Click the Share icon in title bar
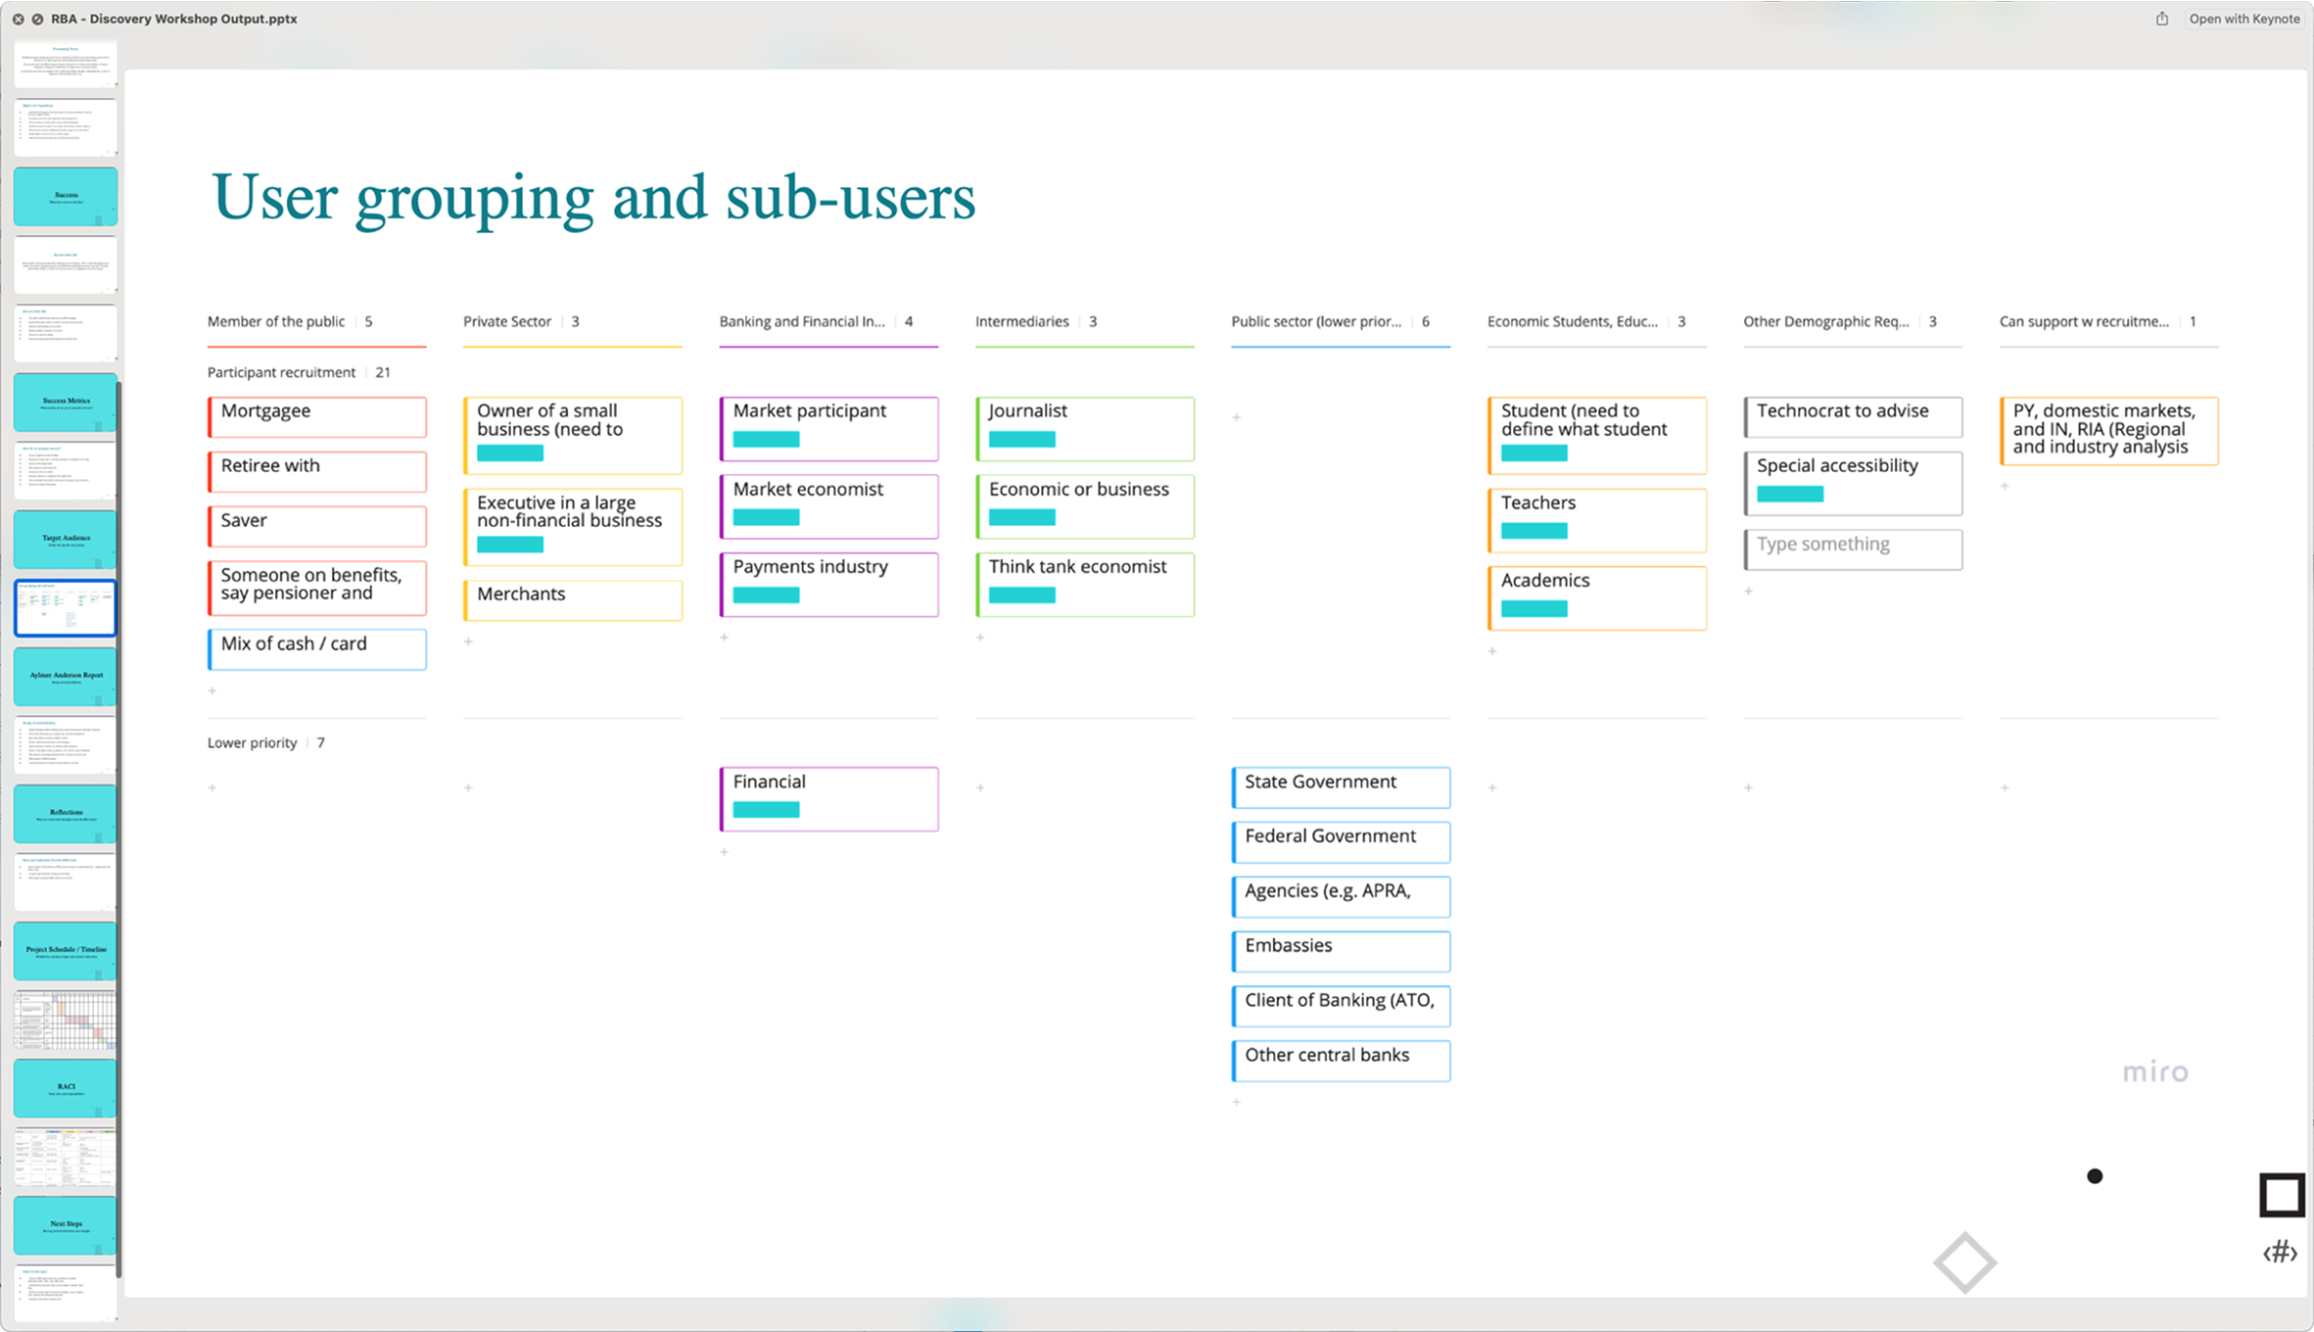Viewport: 2314px width, 1332px height. pyautogui.click(x=2161, y=19)
